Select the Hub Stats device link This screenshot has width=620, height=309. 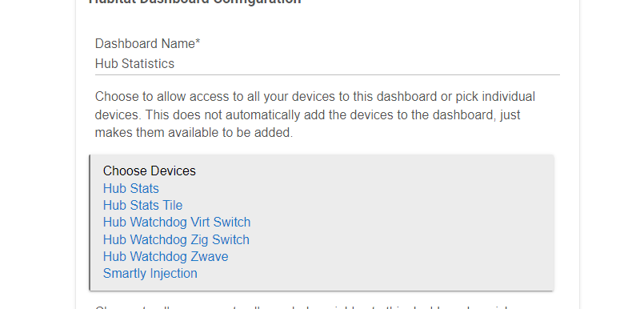(x=131, y=188)
